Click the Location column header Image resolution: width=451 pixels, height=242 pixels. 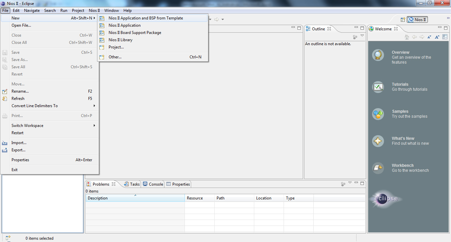[269, 198]
